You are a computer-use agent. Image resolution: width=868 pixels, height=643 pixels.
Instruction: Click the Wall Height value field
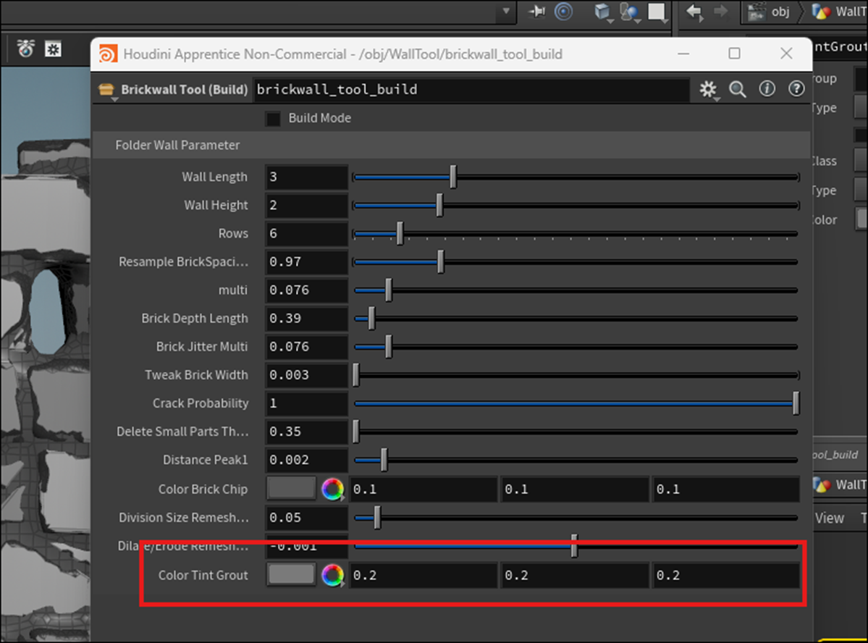pos(307,205)
